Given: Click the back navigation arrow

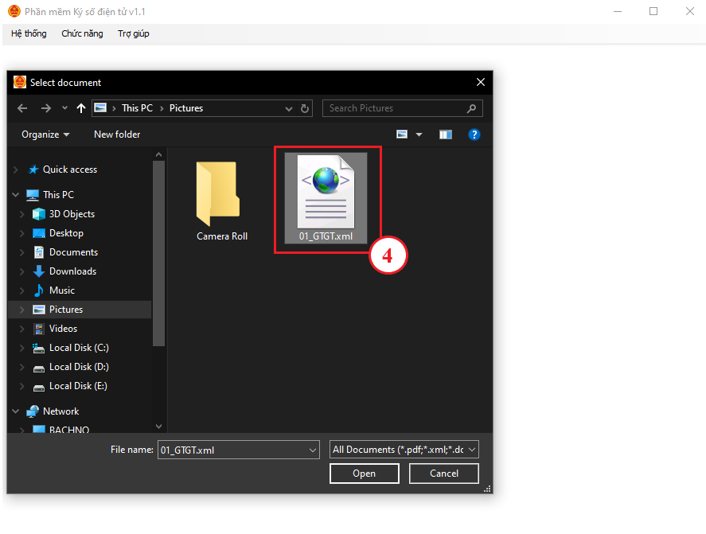Looking at the screenshot, I should pyautogui.click(x=22, y=108).
